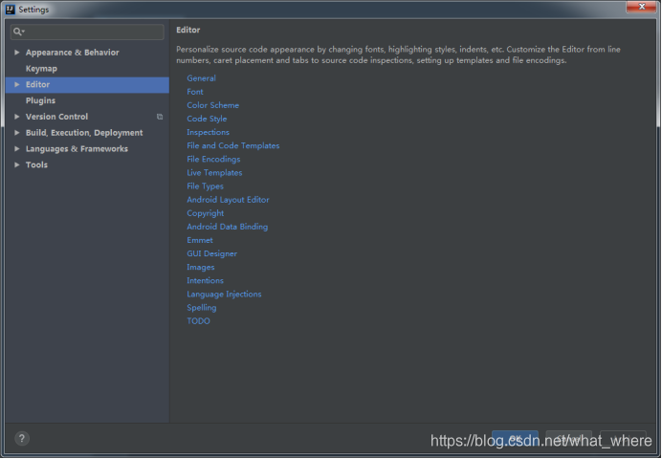This screenshot has height=459, width=662.
Task: Select the Editor category row
Action: 87,85
